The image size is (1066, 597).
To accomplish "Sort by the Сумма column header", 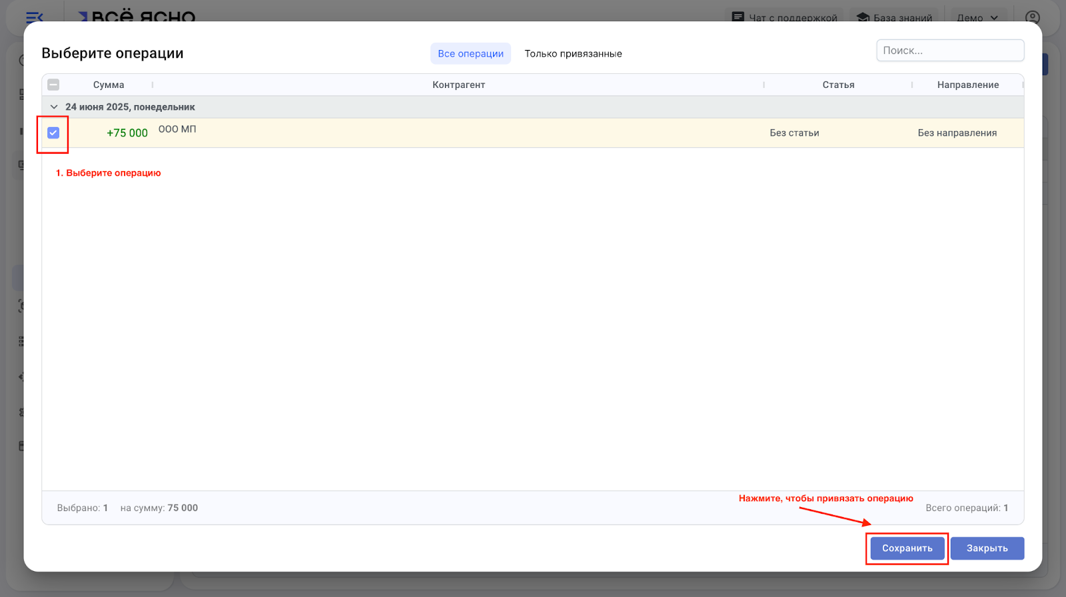I will (x=109, y=85).
